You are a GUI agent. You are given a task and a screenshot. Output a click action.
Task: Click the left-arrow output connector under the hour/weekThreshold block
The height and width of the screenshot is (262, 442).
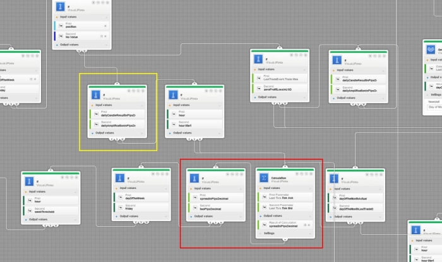(x=45, y=225)
